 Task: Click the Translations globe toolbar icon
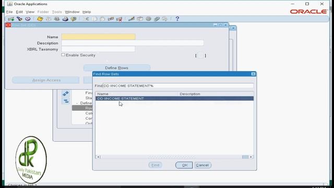[148, 19]
